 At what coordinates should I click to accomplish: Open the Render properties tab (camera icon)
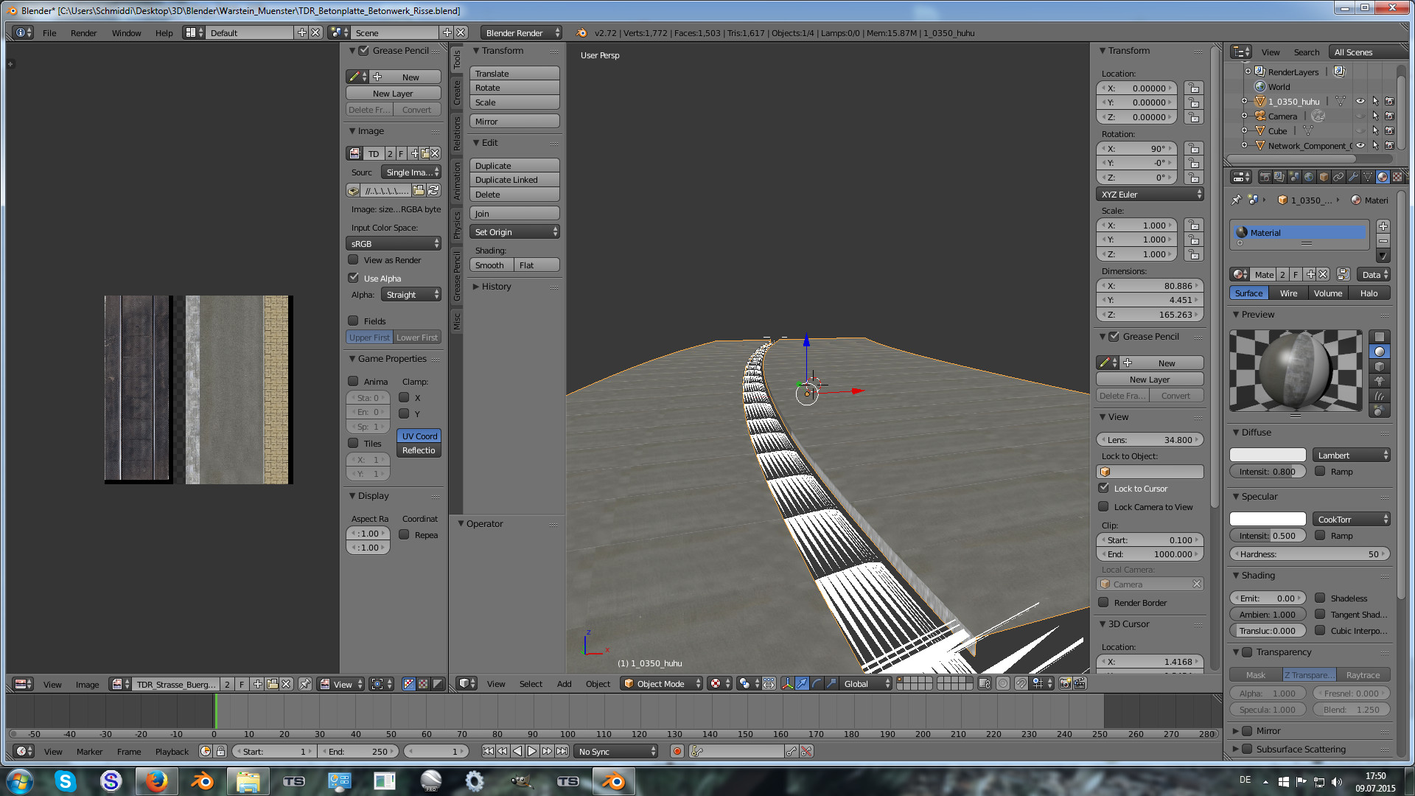1265,177
